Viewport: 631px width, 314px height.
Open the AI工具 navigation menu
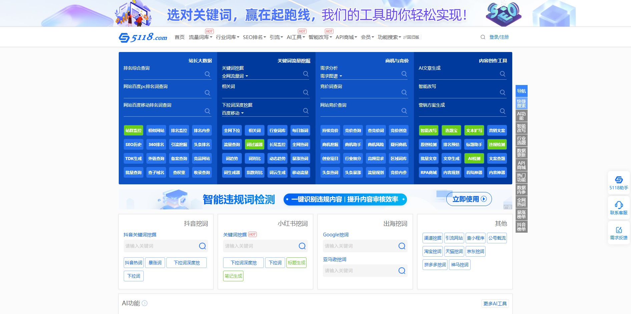(x=295, y=37)
